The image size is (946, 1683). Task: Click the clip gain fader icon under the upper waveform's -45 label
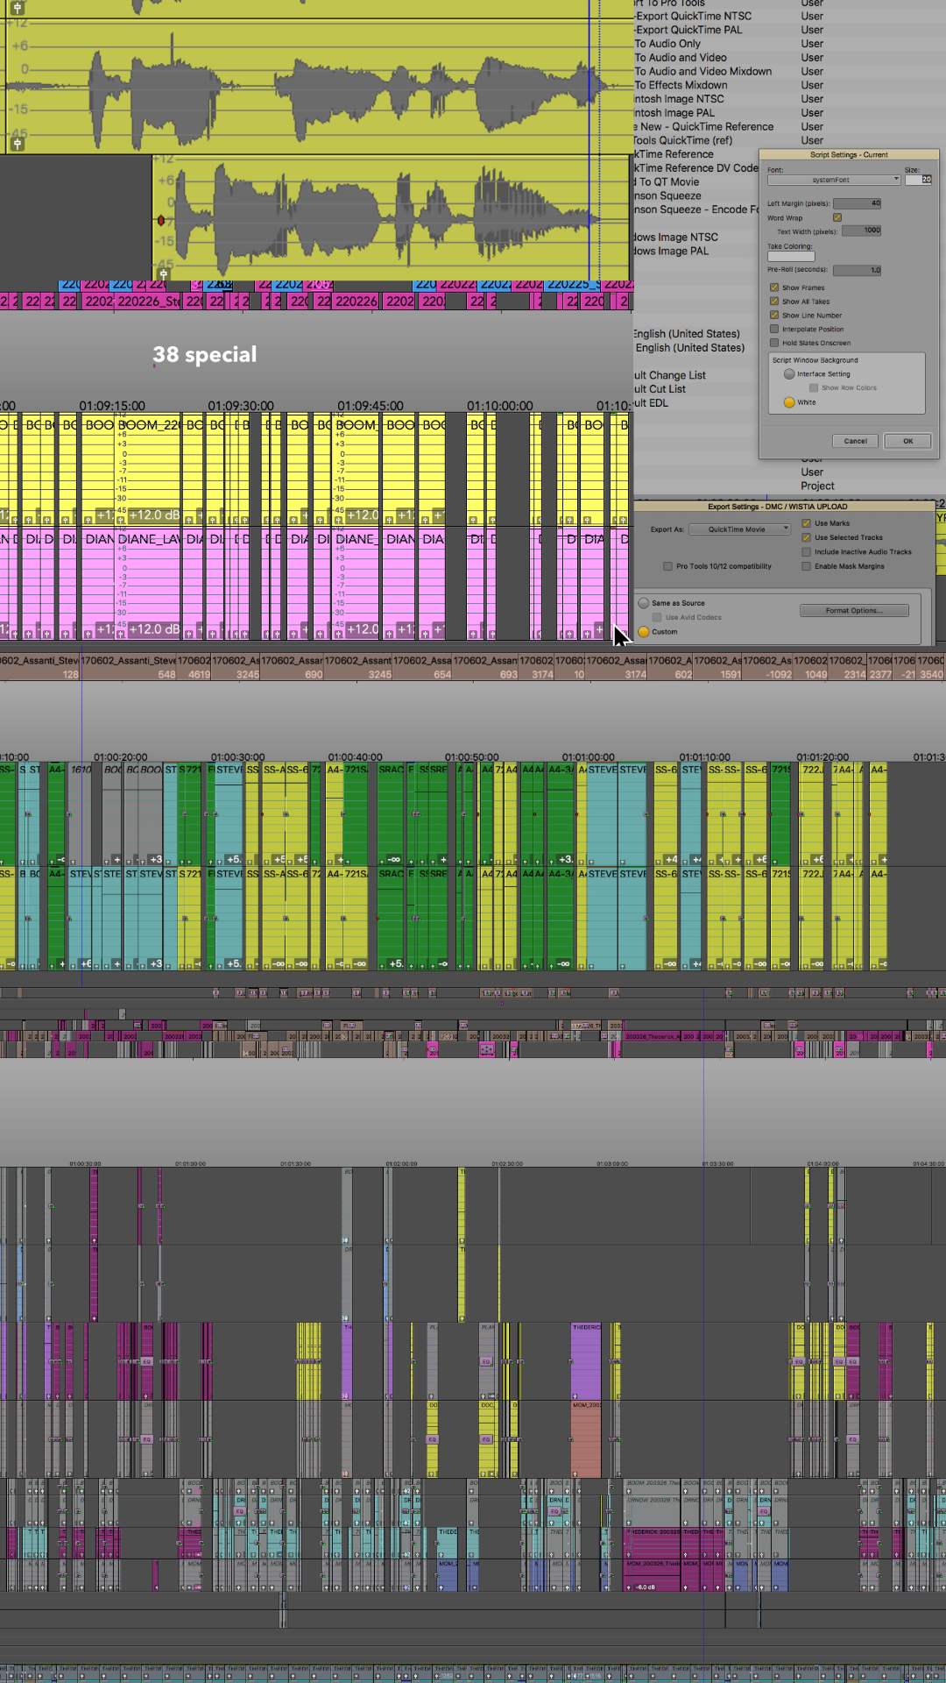pos(17,143)
